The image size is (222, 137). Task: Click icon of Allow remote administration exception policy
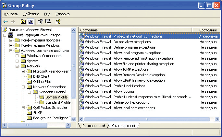click(81, 58)
